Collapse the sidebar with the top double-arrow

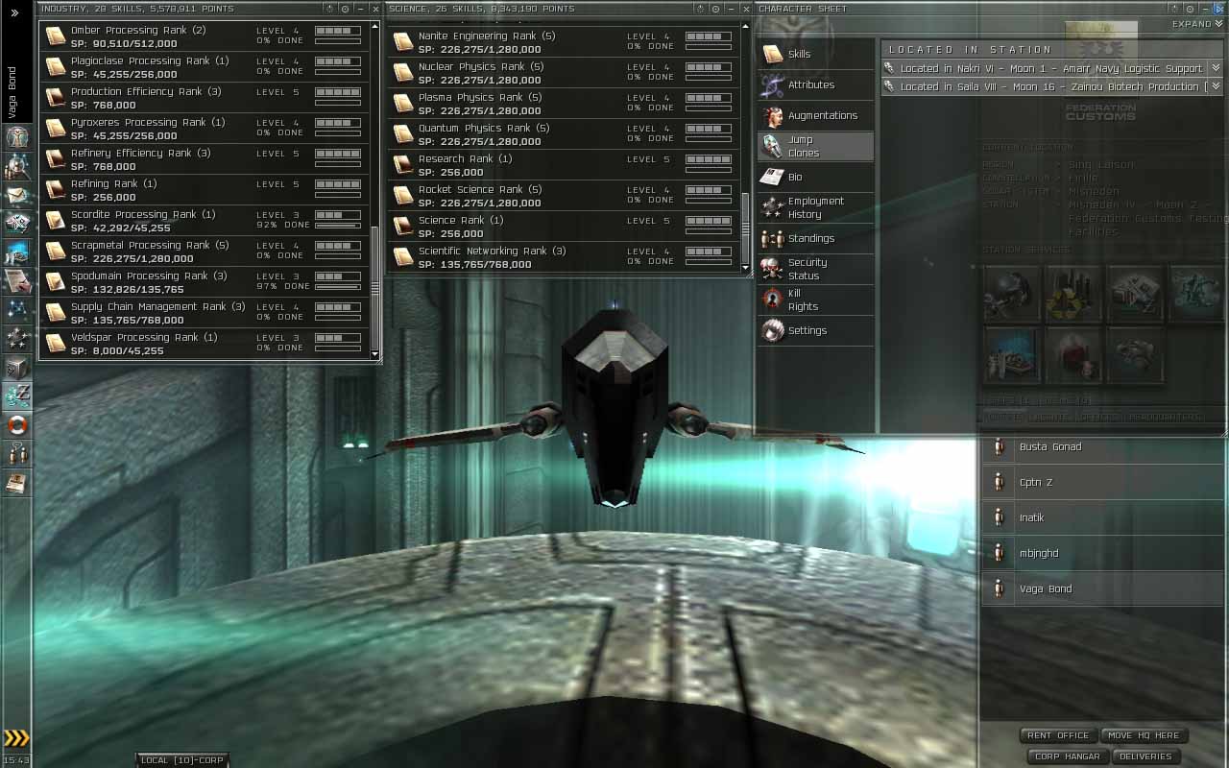pyautogui.click(x=14, y=13)
